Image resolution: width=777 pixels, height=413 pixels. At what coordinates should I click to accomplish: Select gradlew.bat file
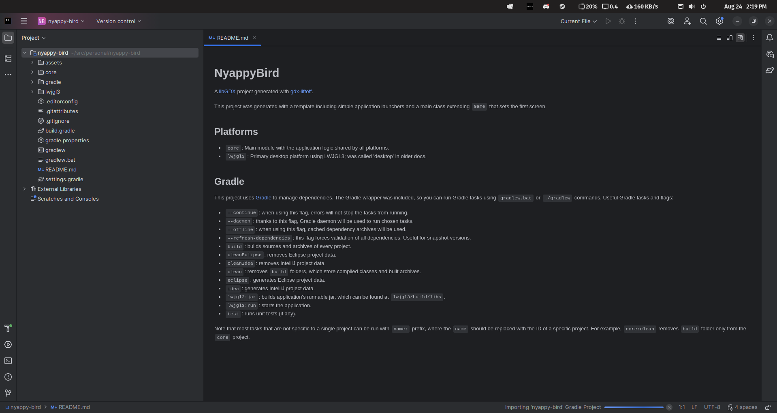(x=60, y=160)
